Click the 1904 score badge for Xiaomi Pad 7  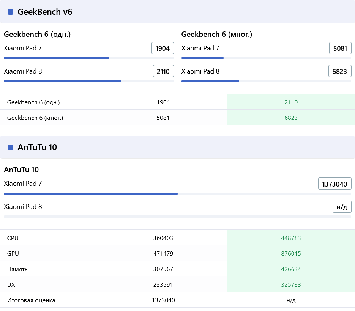click(x=163, y=48)
